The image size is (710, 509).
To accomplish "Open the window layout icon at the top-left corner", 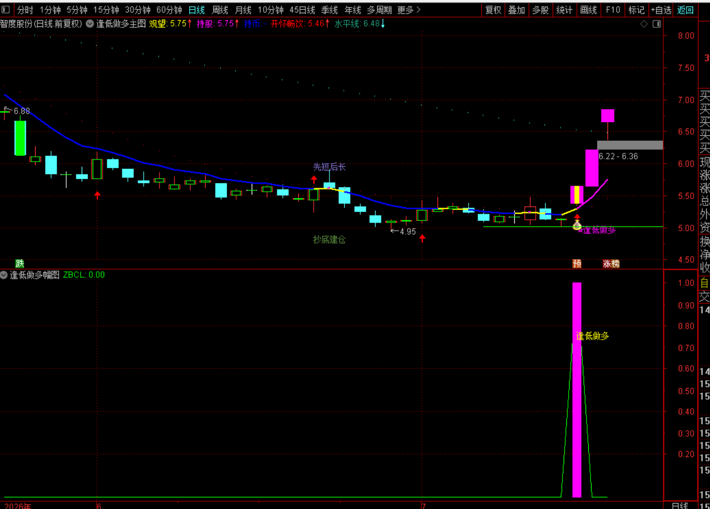I will point(5,10).
